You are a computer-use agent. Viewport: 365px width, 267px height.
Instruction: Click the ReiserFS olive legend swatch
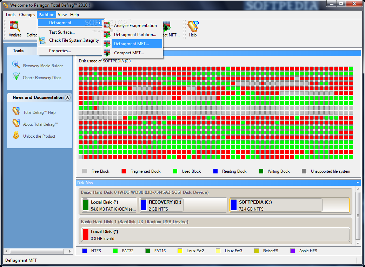coord(256,251)
